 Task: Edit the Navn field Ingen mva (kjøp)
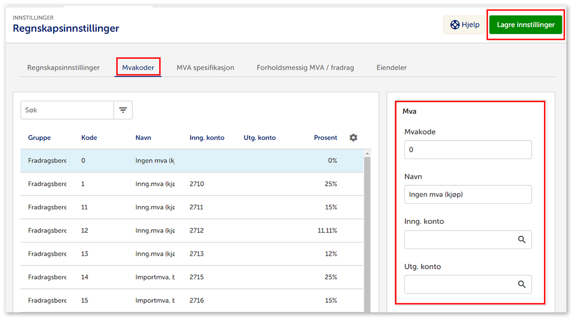pyautogui.click(x=467, y=195)
